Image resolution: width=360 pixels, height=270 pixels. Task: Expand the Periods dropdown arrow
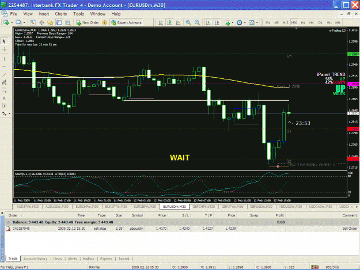245,22
